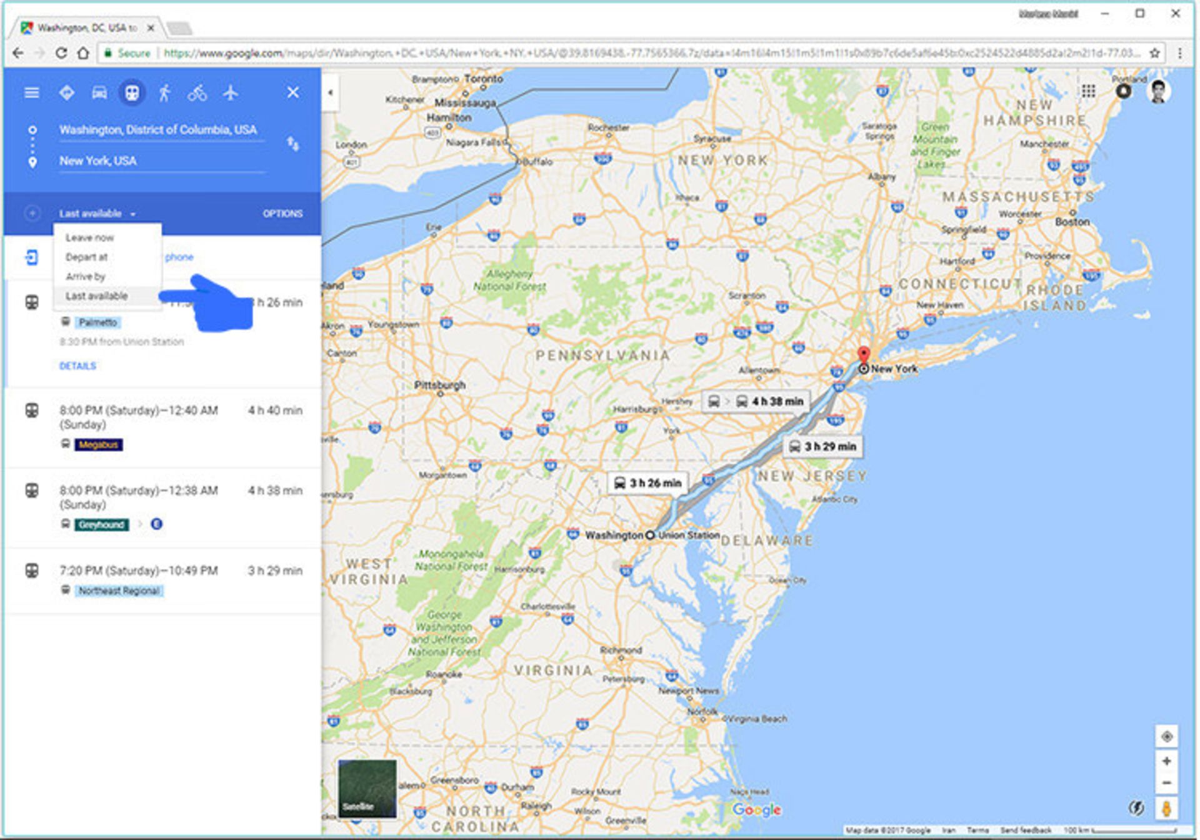Click the browser address bar URL
Viewport: 1200px width, 840px height.
click(x=652, y=53)
